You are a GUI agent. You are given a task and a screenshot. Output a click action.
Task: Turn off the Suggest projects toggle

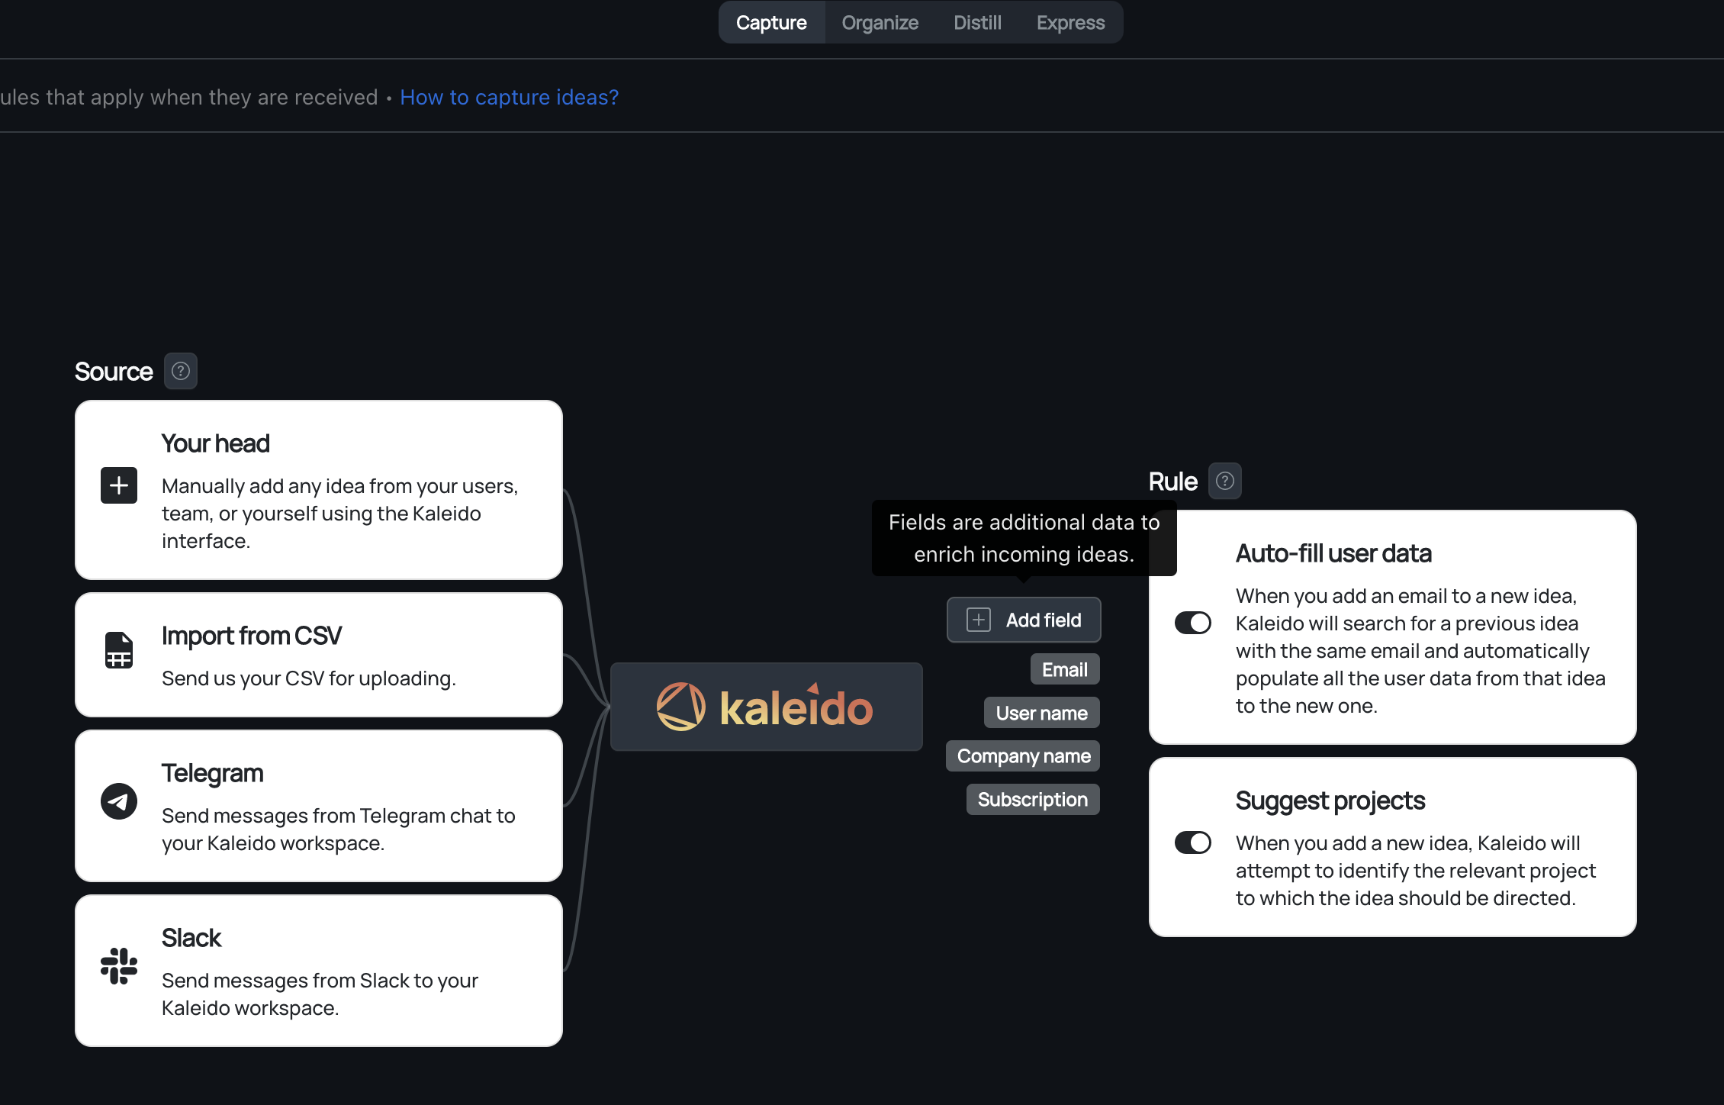[x=1193, y=842]
